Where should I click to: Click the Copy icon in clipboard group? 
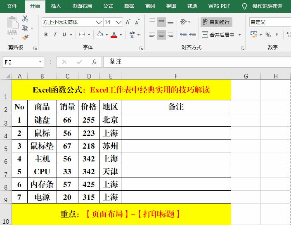tap(25, 28)
